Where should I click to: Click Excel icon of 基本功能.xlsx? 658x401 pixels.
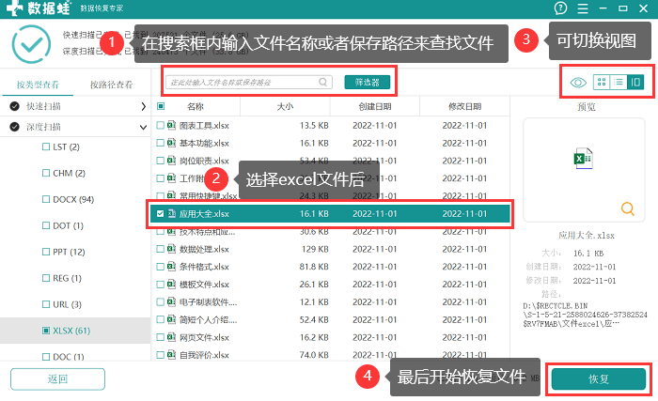point(171,143)
